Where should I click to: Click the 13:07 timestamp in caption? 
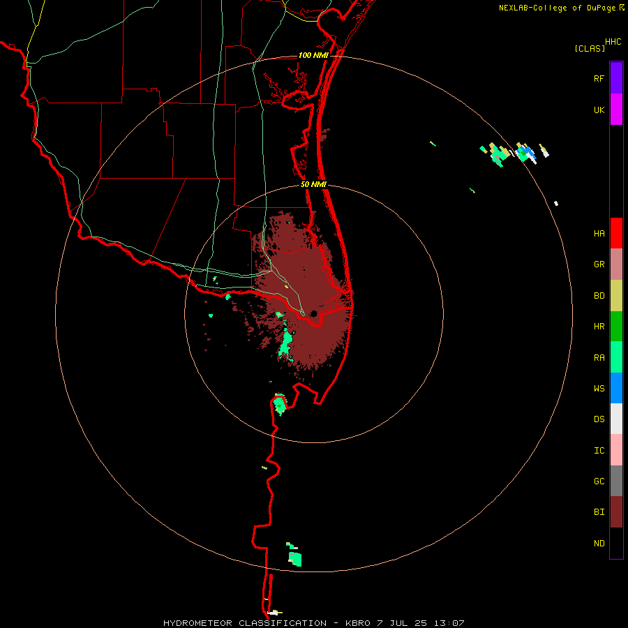click(x=450, y=623)
